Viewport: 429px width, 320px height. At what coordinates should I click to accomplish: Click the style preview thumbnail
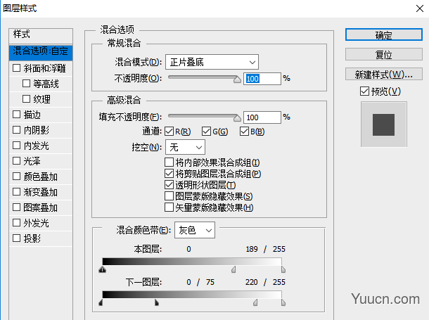click(x=383, y=124)
